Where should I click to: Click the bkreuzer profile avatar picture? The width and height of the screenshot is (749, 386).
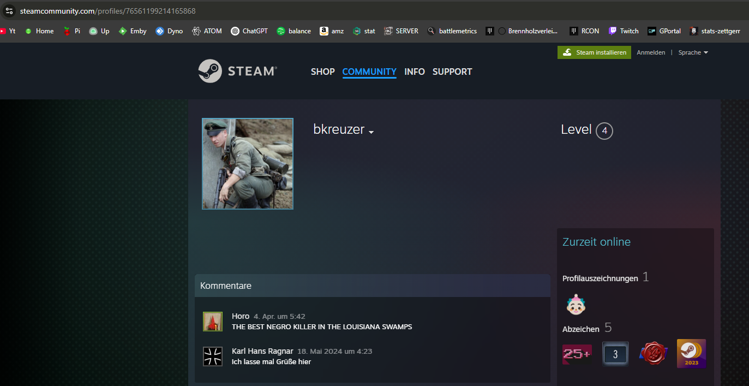[248, 164]
